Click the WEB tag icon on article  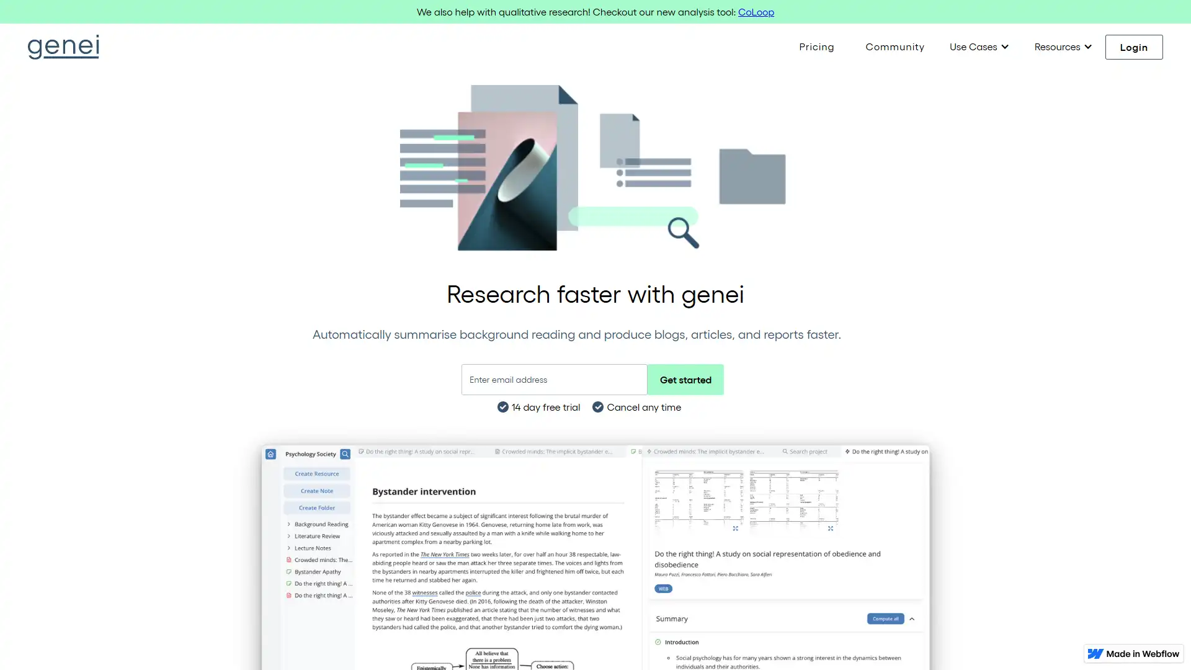(x=664, y=588)
